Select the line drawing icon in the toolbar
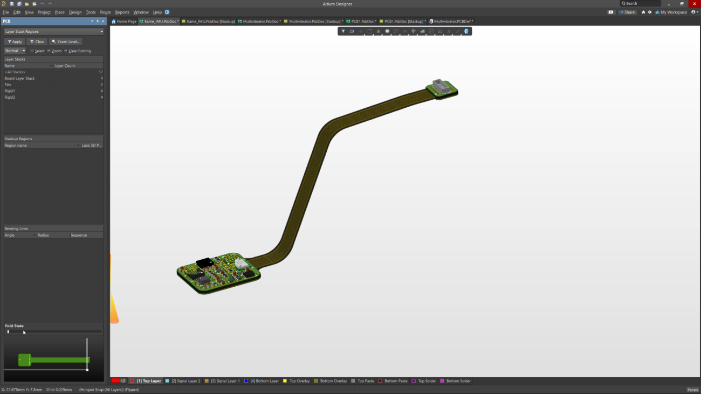The height and width of the screenshot is (394, 701). (x=457, y=31)
